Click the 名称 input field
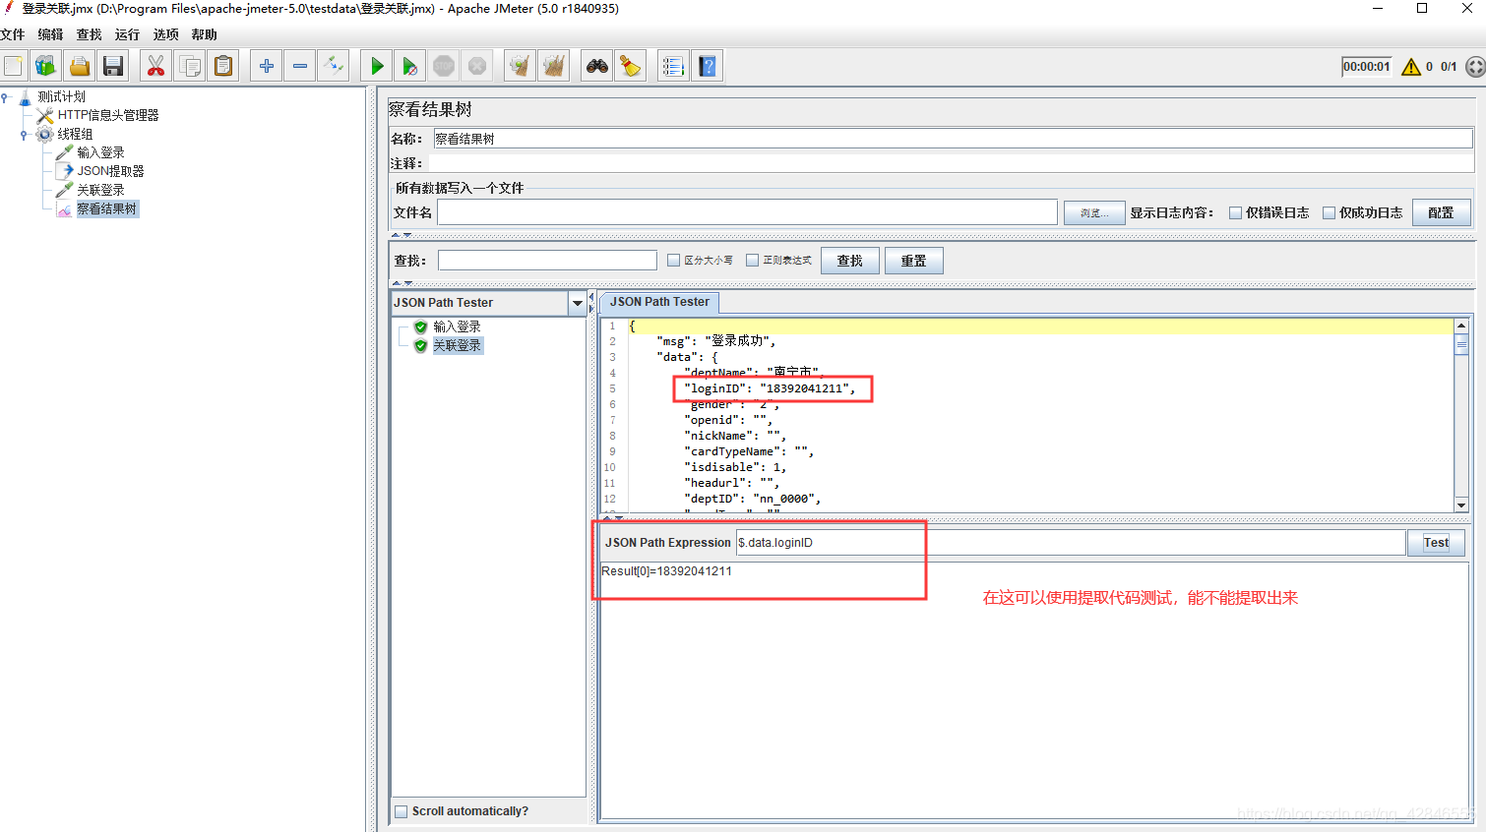 click(953, 139)
